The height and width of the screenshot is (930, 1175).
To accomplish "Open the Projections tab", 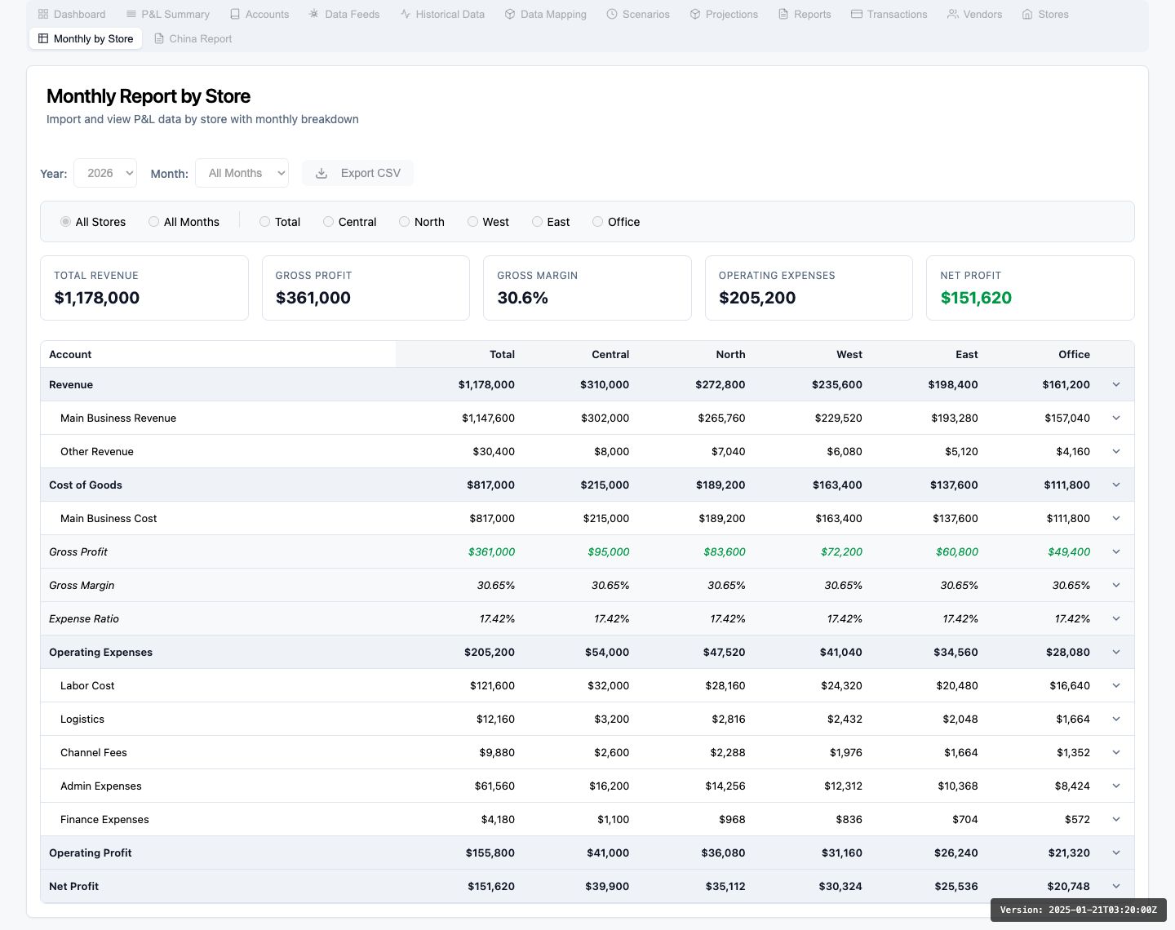I will coord(724,14).
